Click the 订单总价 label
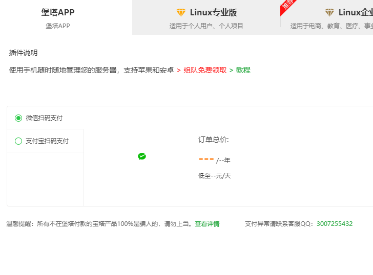This screenshot has height=275, width=373. [x=213, y=140]
